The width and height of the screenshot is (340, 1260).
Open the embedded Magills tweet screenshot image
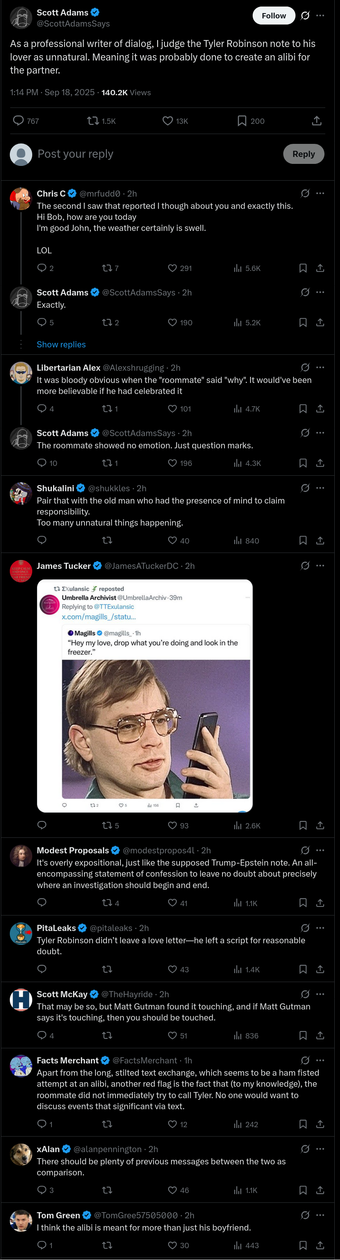pos(144,696)
